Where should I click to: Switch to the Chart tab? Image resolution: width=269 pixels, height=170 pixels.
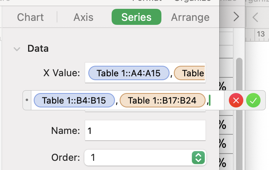(31, 17)
